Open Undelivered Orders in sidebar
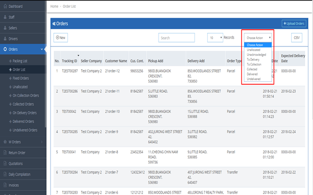 (x=25, y=130)
